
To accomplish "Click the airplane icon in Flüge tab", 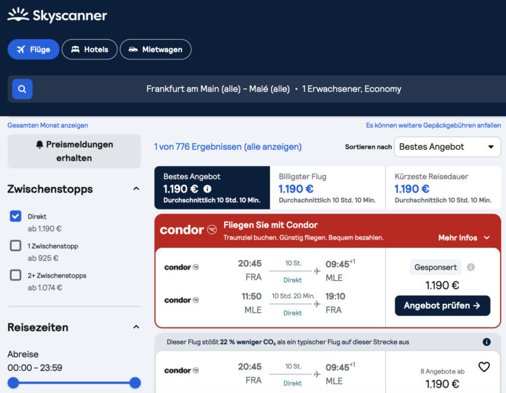I will point(21,49).
